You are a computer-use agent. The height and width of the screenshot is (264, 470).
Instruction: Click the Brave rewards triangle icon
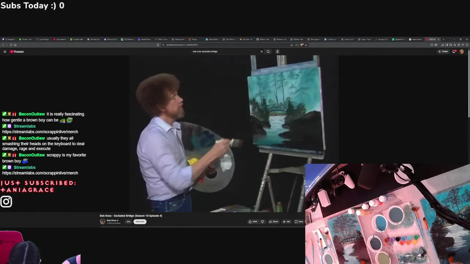coord(306,45)
